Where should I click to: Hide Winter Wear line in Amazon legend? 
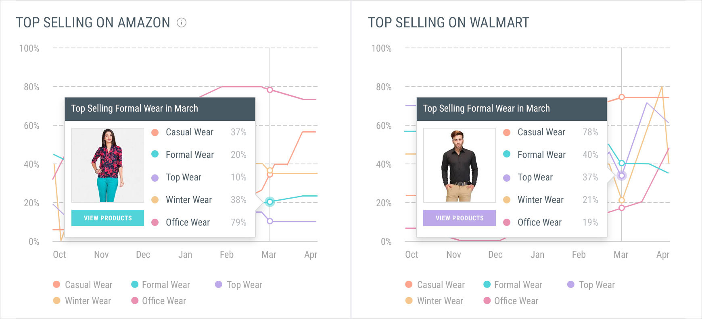[x=82, y=301]
